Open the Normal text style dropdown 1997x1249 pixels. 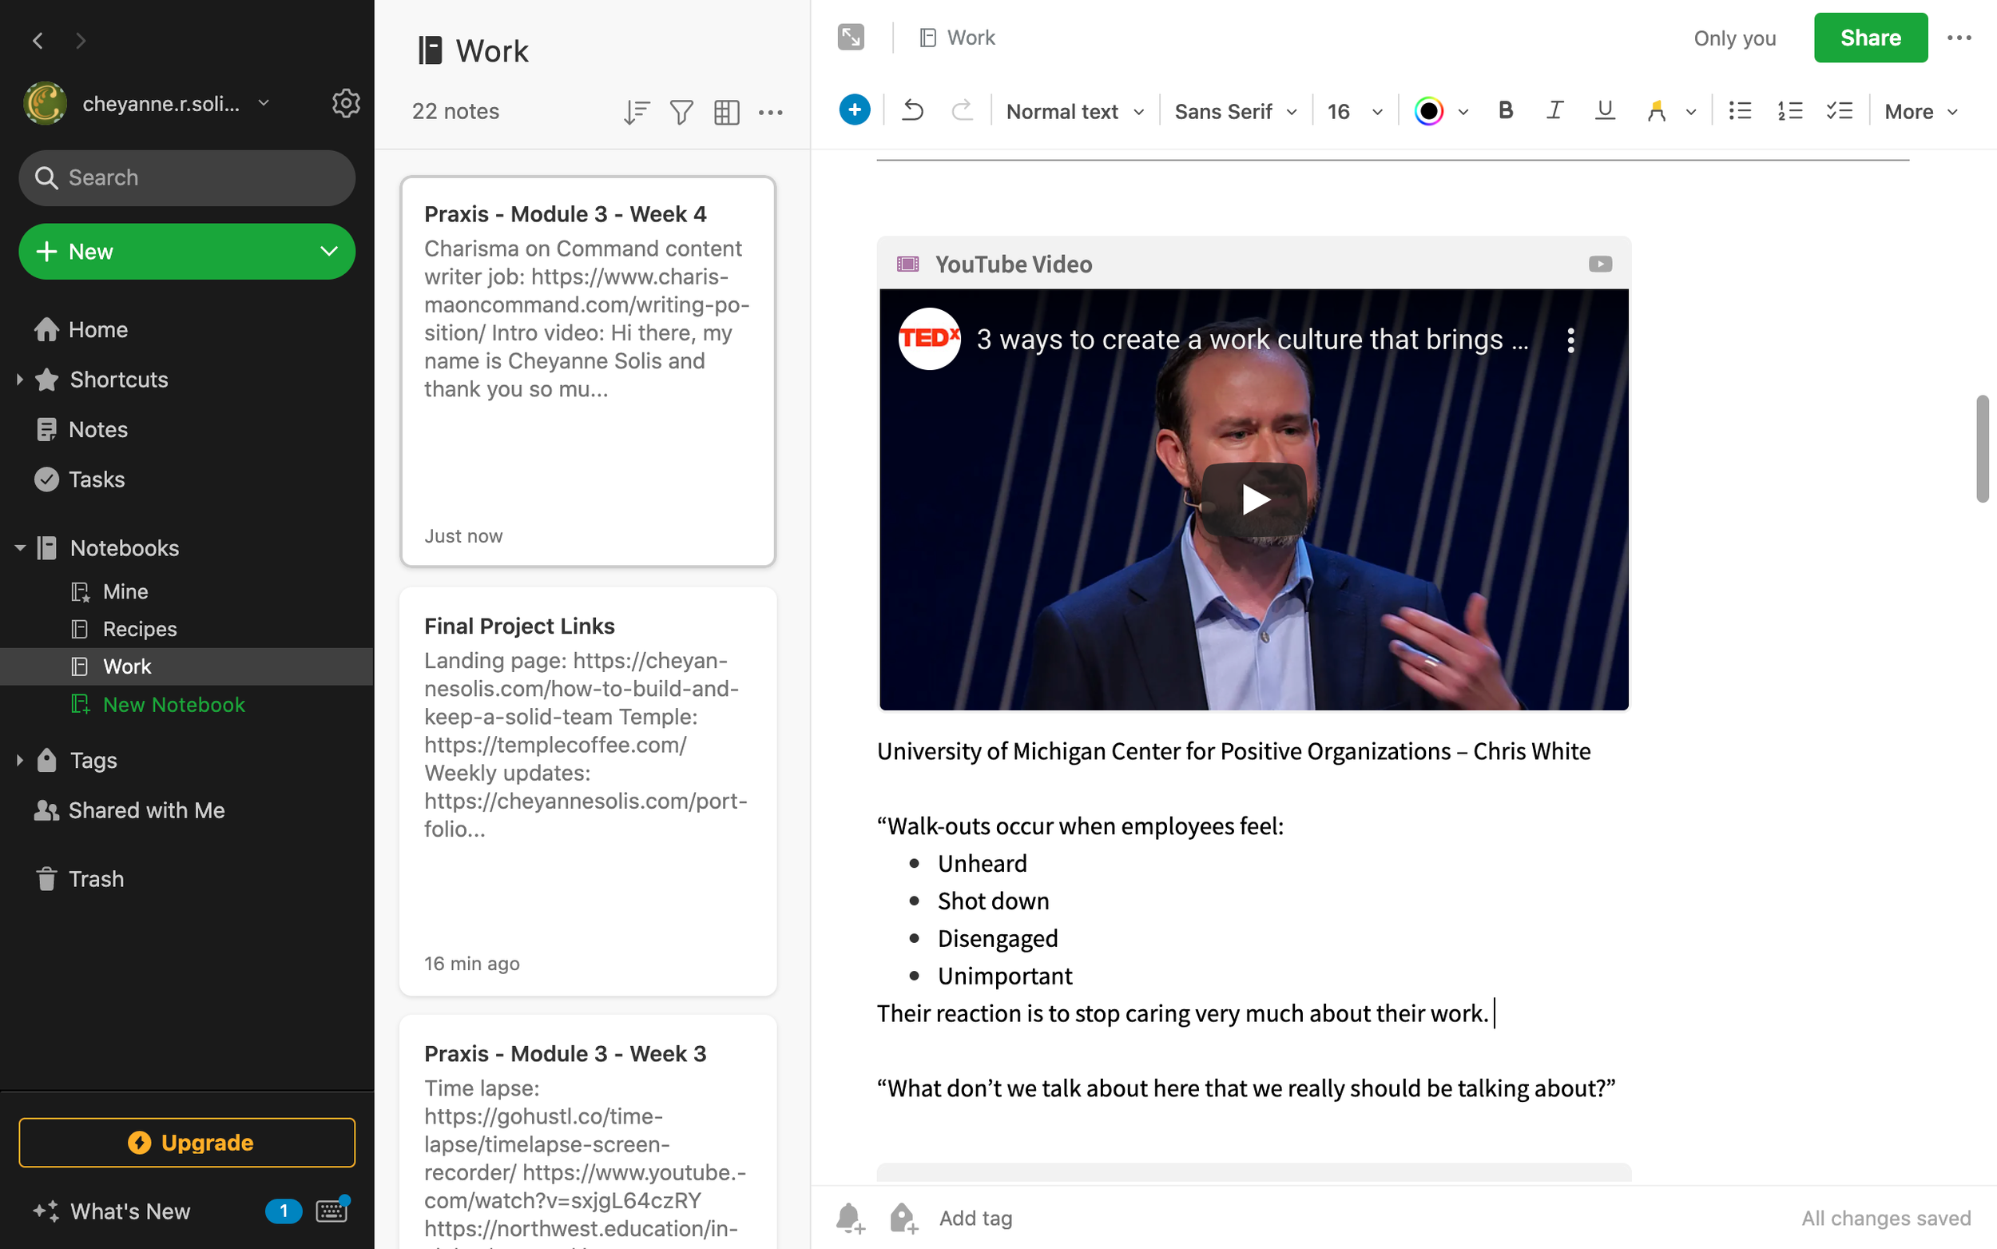pos(1075,112)
